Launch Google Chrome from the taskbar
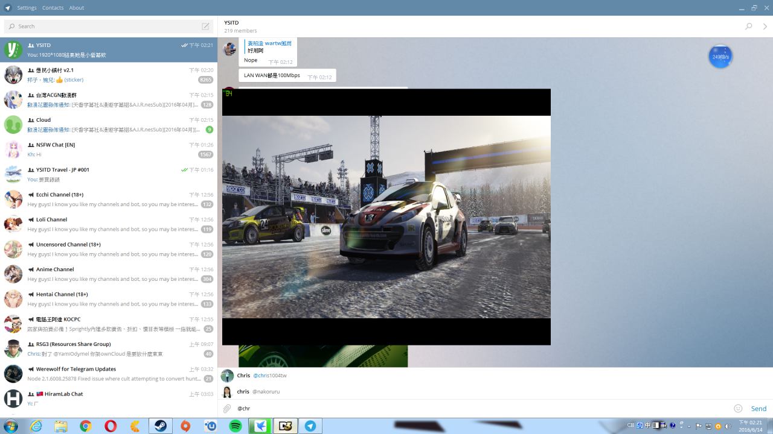The image size is (773, 434). click(86, 426)
